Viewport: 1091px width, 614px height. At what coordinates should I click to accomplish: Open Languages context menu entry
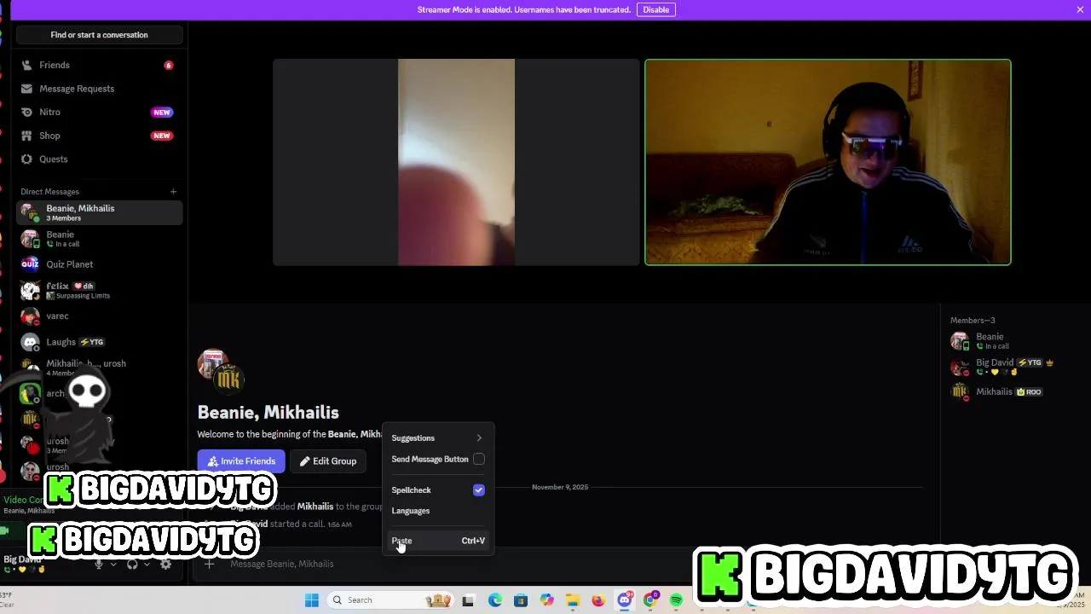[437, 511]
